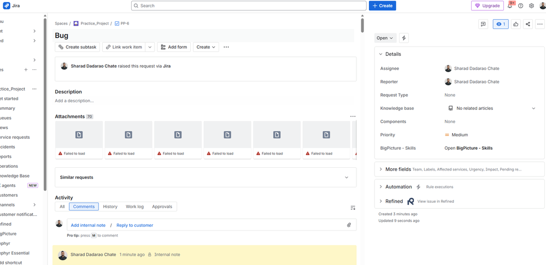This screenshot has width=546, height=265.
Task: Select the Approvals tab
Action: pyautogui.click(x=162, y=207)
